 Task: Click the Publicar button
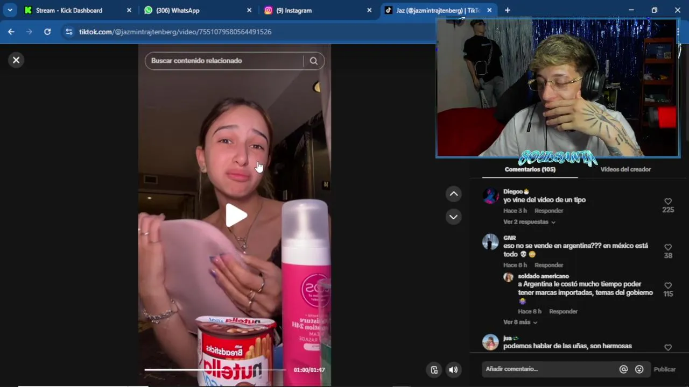click(665, 369)
